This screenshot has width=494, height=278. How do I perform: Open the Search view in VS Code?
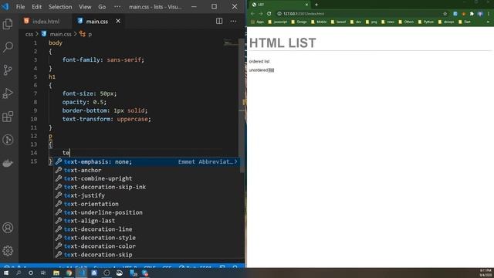(x=8, y=47)
